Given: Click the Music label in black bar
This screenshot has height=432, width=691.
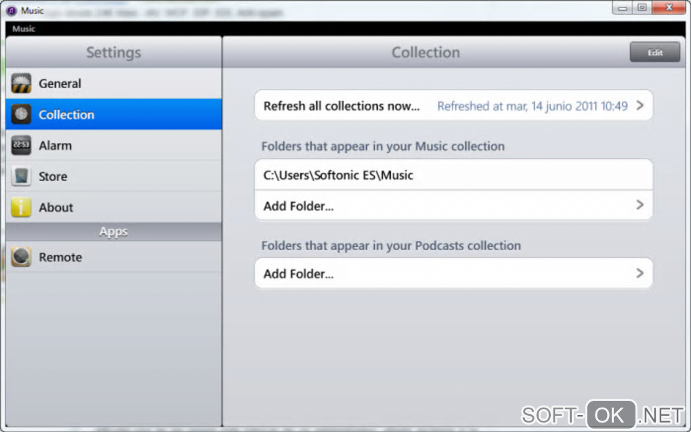Looking at the screenshot, I should [23, 28].
